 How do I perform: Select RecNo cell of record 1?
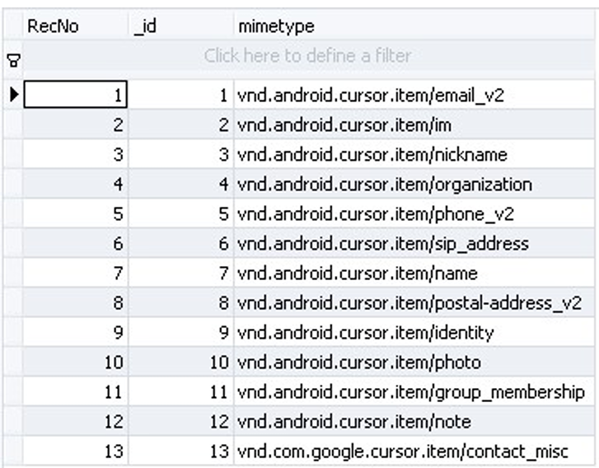tap(76, 96)
